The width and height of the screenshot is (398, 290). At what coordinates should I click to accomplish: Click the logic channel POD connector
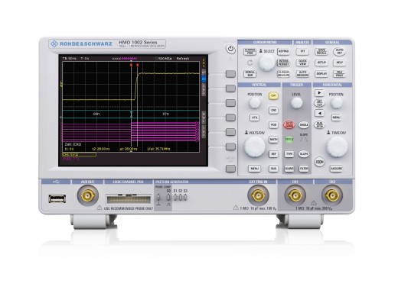(x=129, y=199)
